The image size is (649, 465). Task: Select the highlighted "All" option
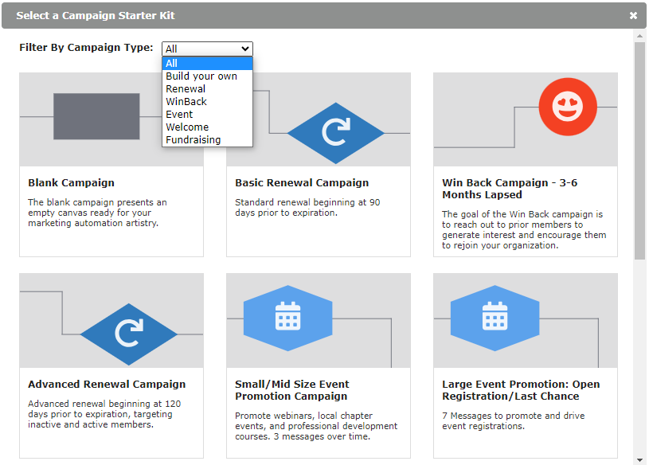(171, 63)
